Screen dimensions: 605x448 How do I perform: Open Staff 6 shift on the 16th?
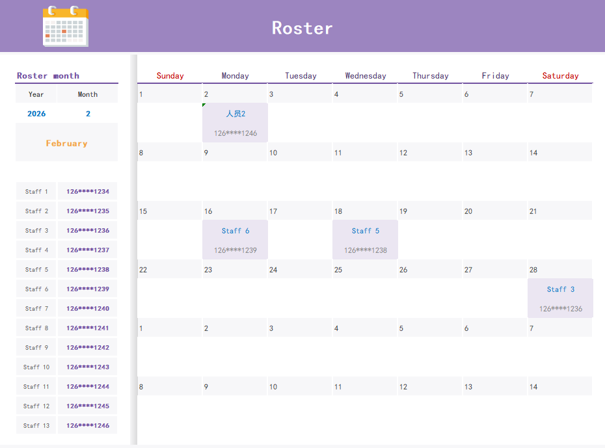(x=235, y=239)
